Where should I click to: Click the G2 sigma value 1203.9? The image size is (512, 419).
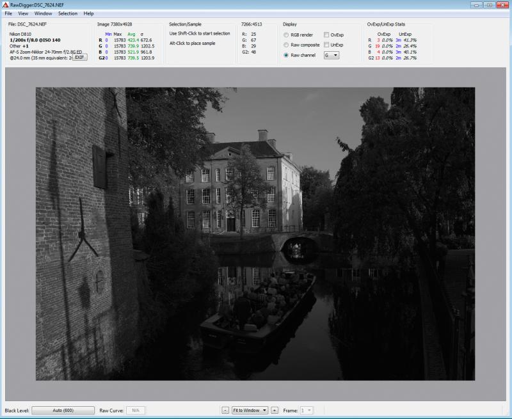tap(147, 58)
